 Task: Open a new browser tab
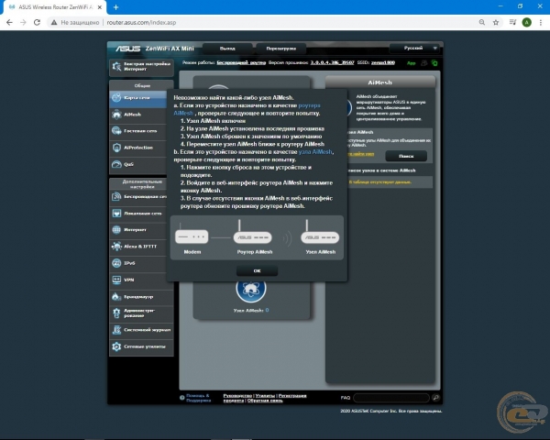[x=115, y=7]
